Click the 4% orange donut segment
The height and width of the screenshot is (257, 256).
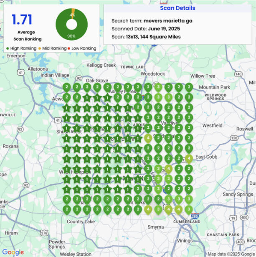[x=73, y=13]
